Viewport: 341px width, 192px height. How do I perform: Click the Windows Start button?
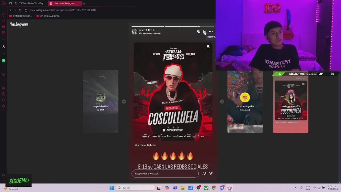coord(111,188)
